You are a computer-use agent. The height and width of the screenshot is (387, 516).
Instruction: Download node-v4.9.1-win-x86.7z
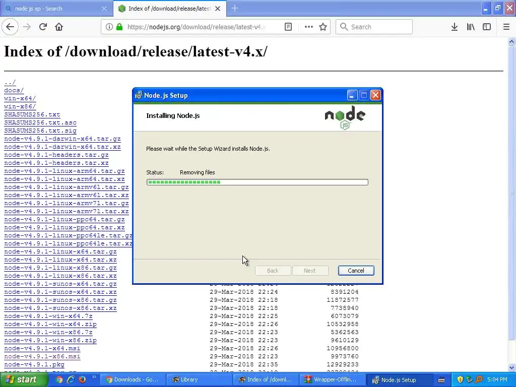[x=48, y=332]
